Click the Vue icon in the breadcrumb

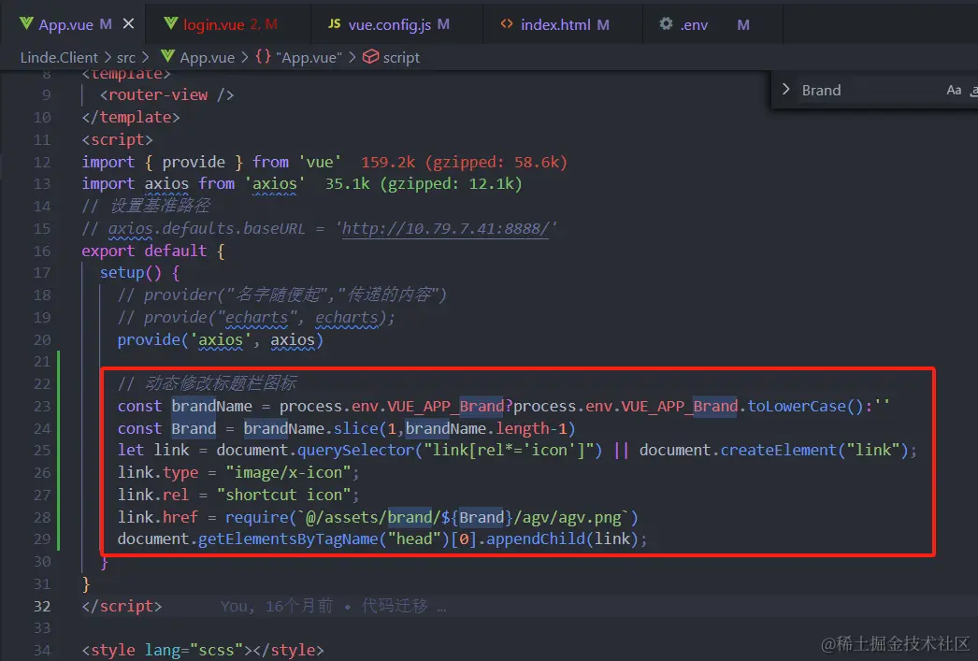point(167,56)
